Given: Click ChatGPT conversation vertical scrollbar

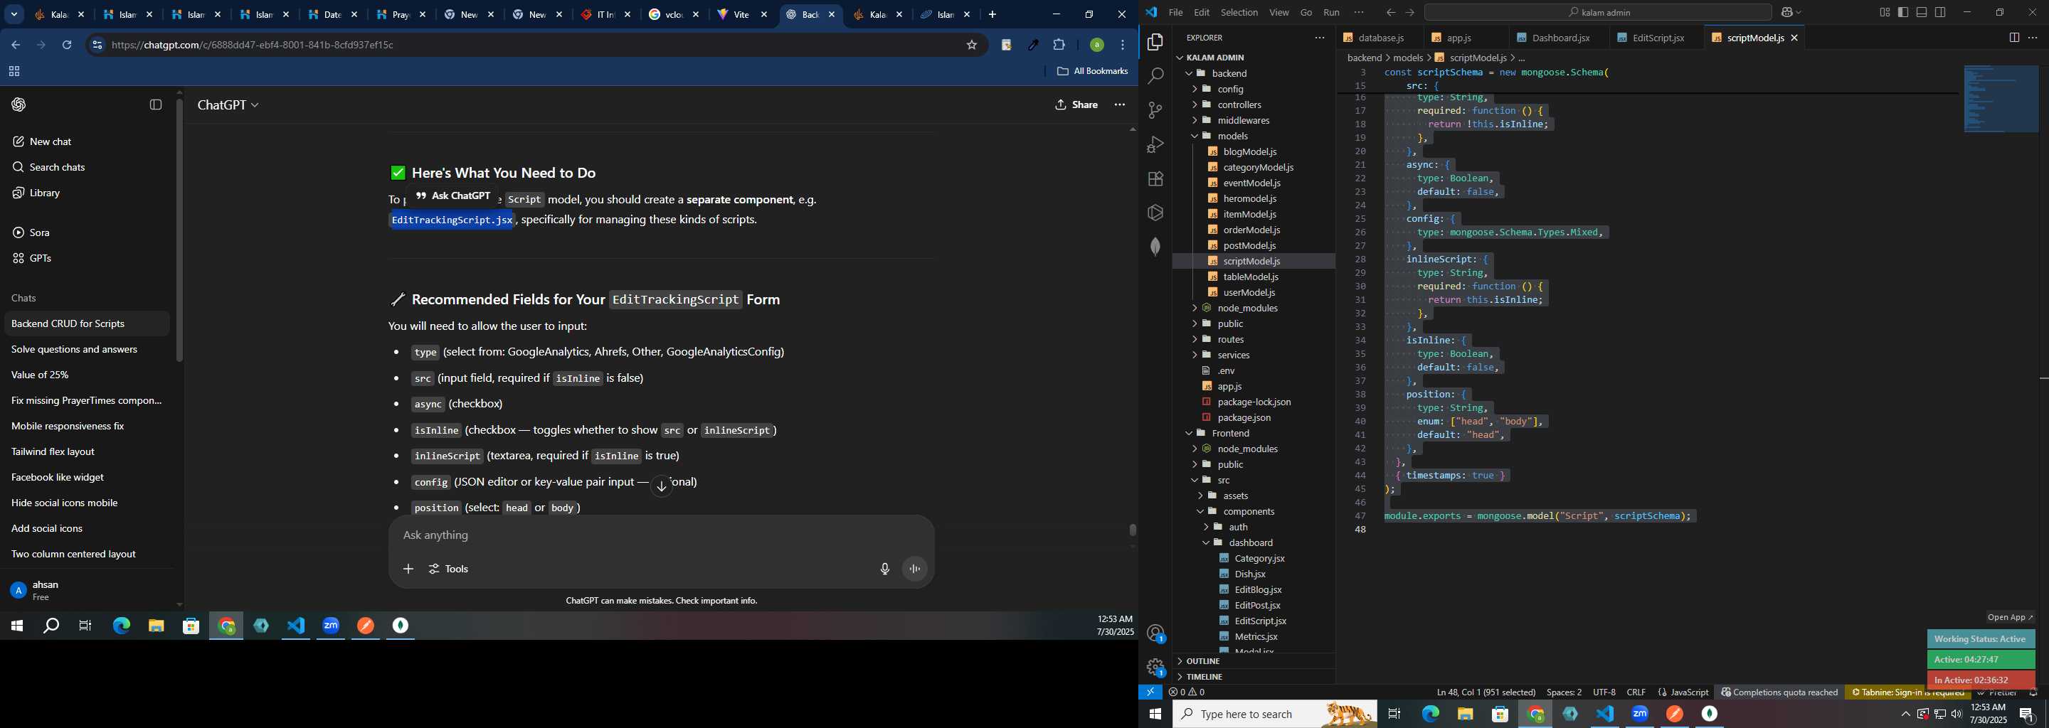Looking at the screenshot, I should [1133, 530].
